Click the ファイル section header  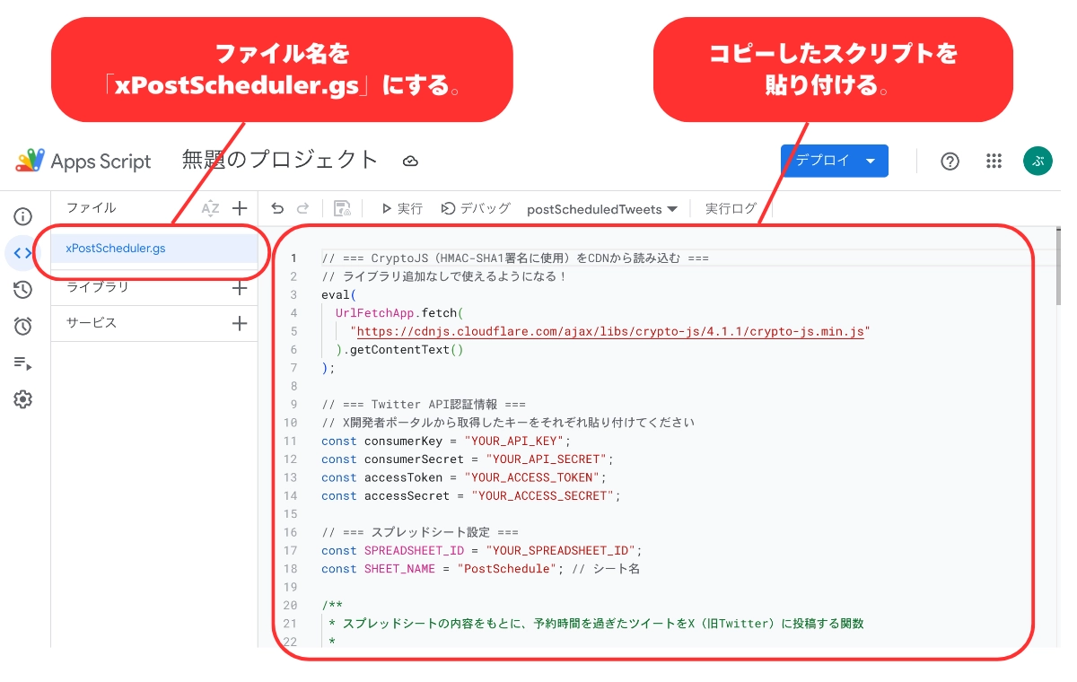(x=92, y=207)
